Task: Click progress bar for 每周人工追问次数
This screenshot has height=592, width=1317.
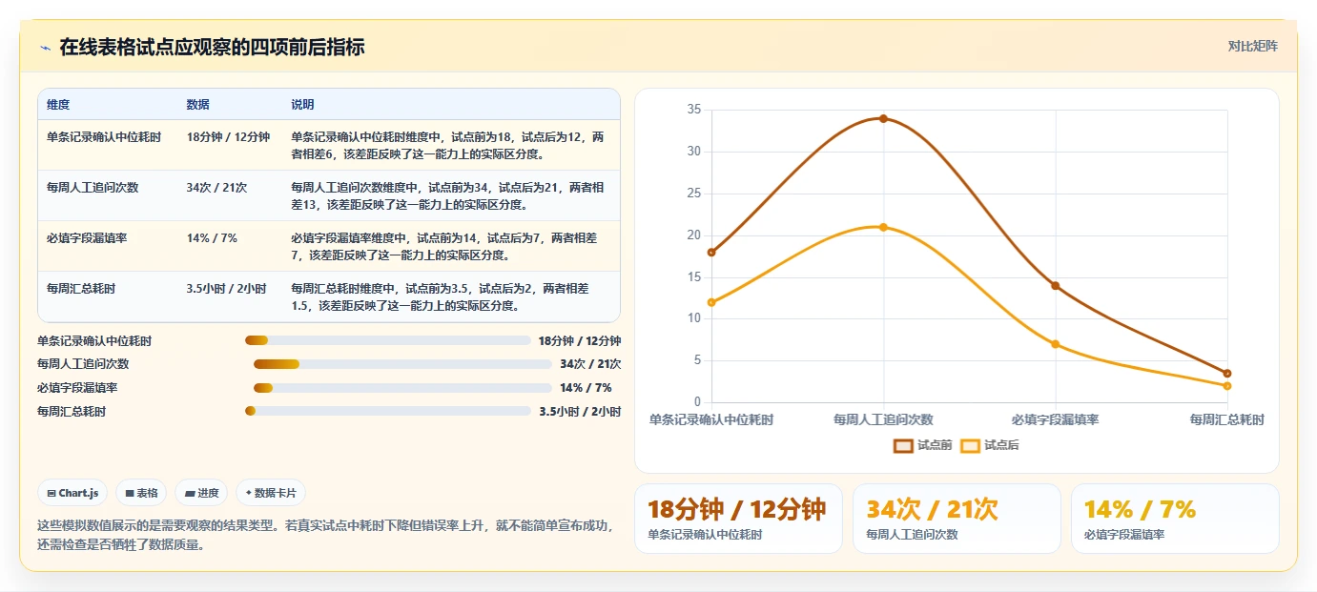Action: tap(402, 364)
